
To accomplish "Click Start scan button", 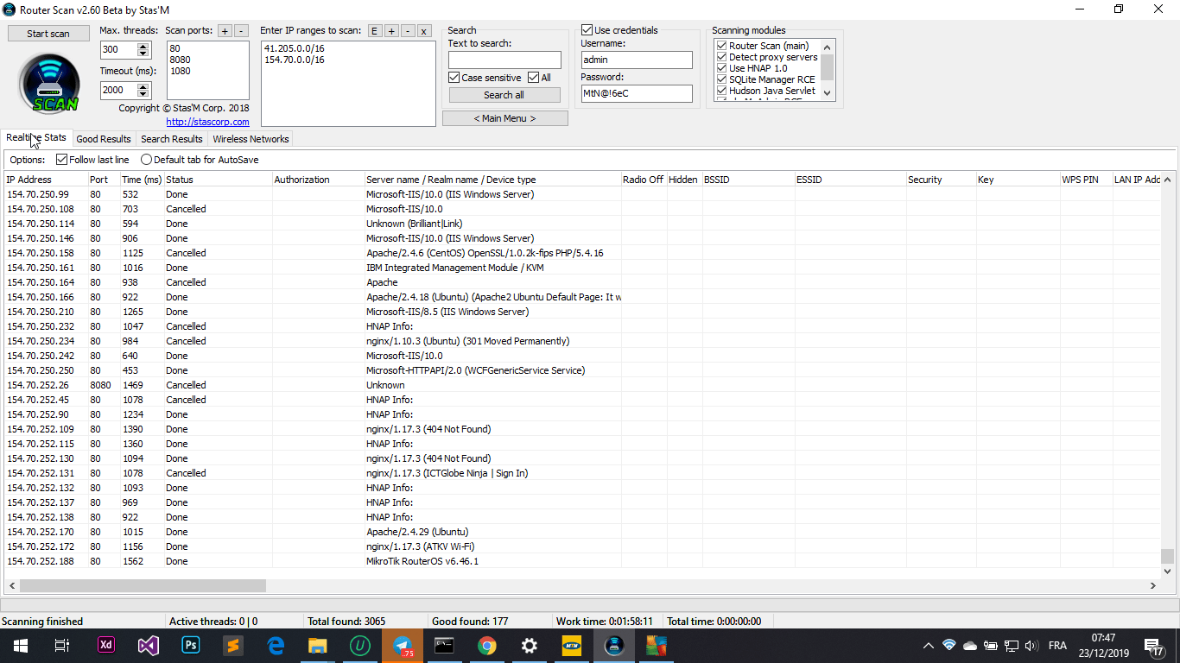I will pos(48,34).
